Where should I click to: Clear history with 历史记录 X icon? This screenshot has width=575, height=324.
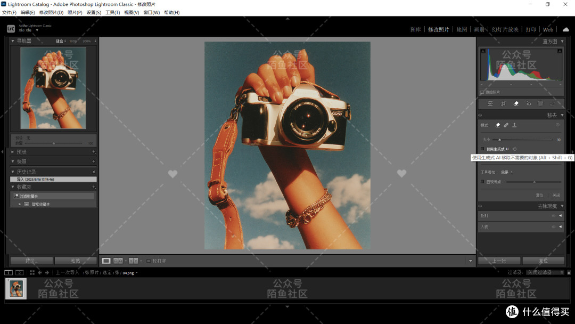coord(94,172)
